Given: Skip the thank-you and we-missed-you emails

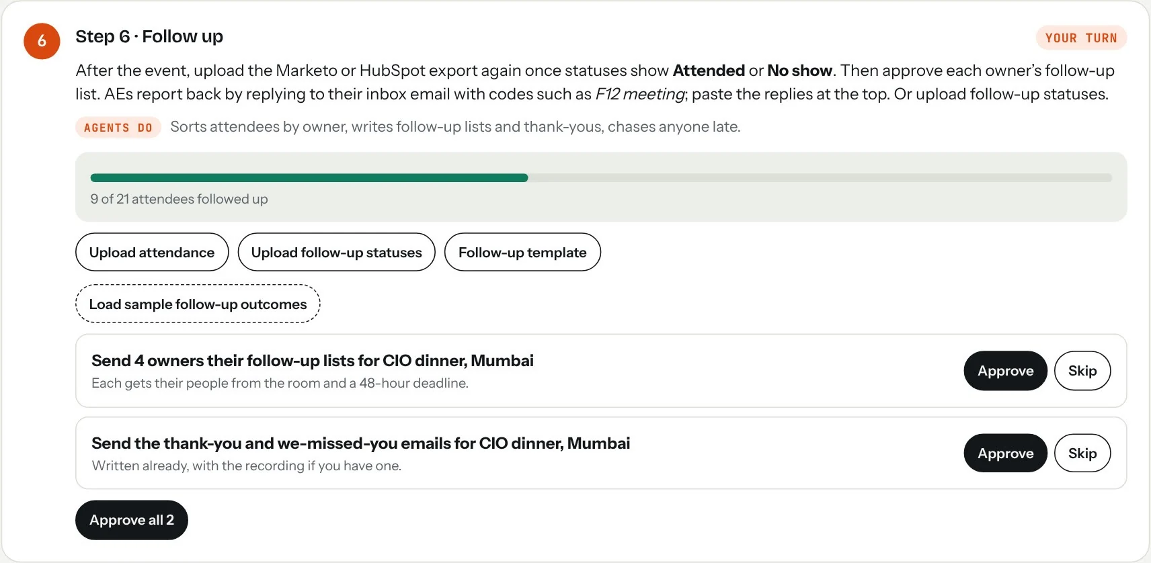Looking at the screenshot, I should [x=1082, y=453].
